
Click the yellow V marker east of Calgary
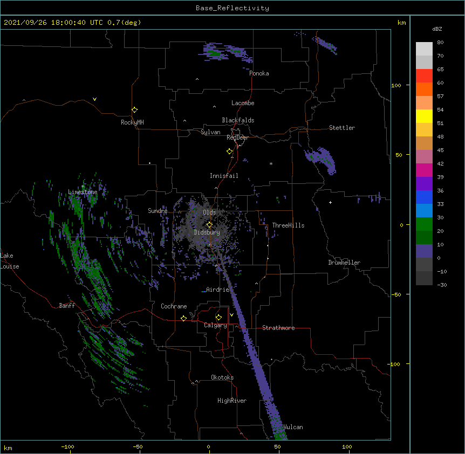(x=231, y=315)
